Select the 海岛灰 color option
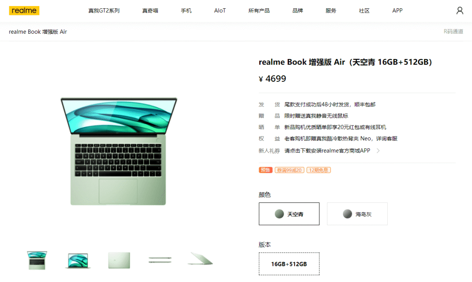472x282 pixels. (357, 214)
